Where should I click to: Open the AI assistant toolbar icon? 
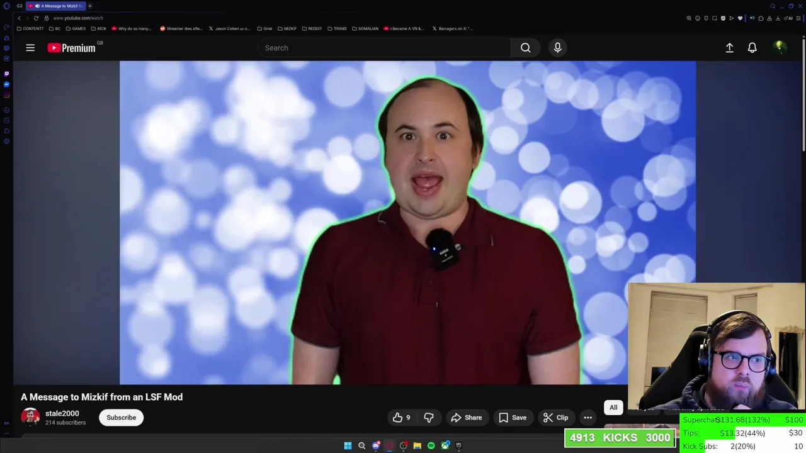tap(790, 18)
